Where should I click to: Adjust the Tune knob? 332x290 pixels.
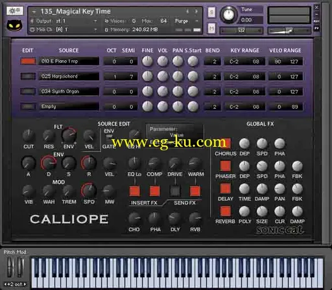pyautogui.click(x=229, y=14)
